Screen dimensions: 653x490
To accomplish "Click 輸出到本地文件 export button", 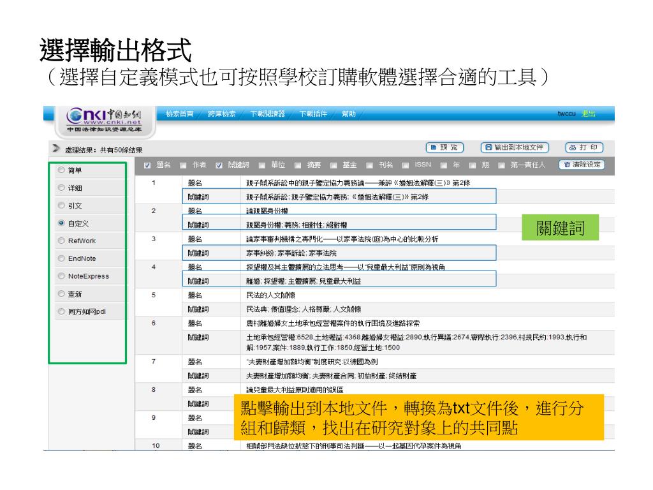I will point(515,147).
